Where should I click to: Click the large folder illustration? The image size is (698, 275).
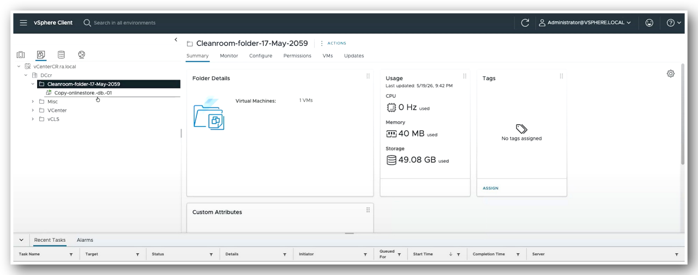click(209, 115)
